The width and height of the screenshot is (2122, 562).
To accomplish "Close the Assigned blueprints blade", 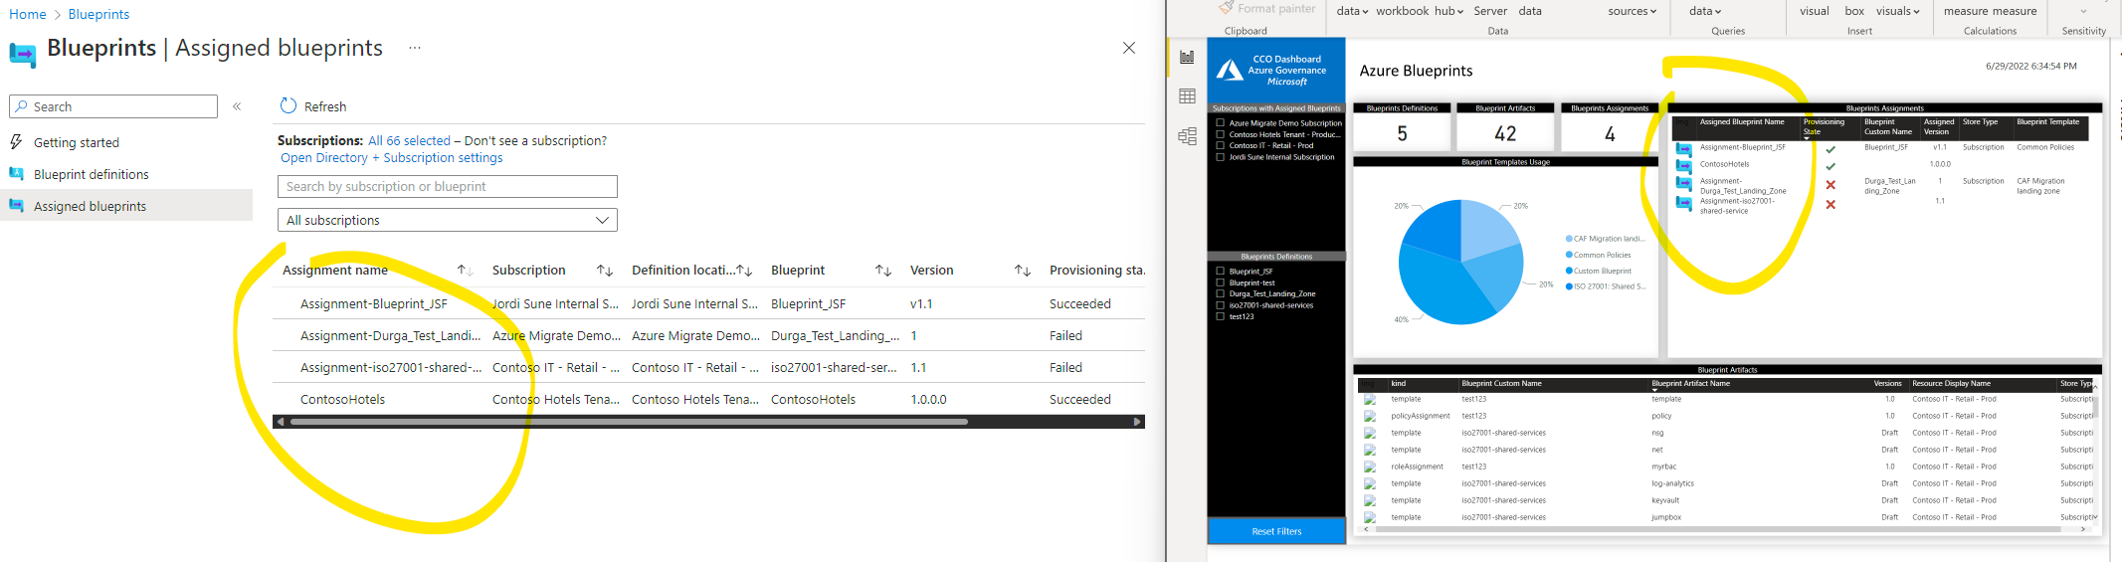I will [1129, 48].
